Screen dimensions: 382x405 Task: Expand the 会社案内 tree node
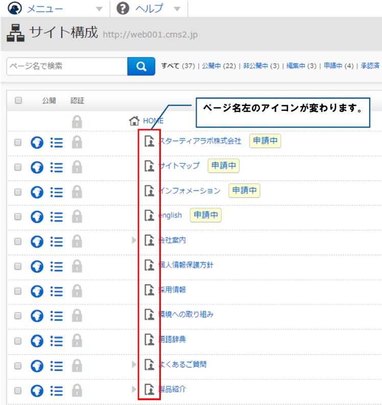tap(133, 240)
